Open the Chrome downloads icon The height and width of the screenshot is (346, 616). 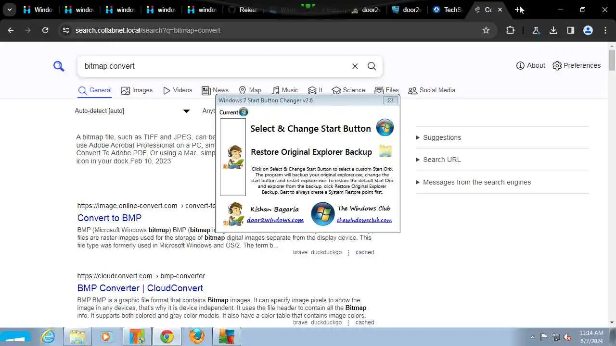(x=553, y=30)
